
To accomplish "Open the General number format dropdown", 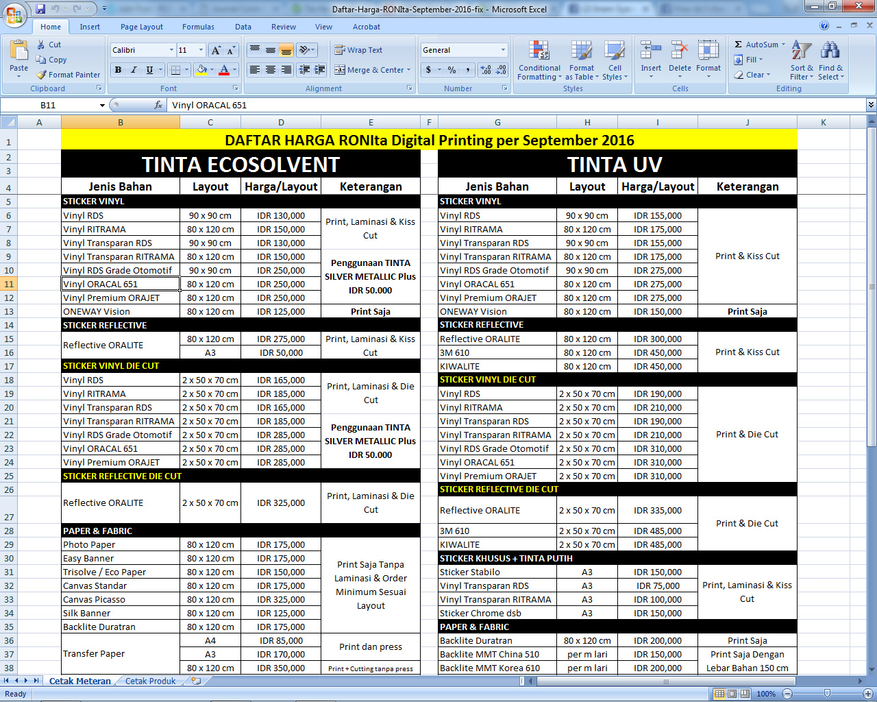I will (x=503, y=50).
